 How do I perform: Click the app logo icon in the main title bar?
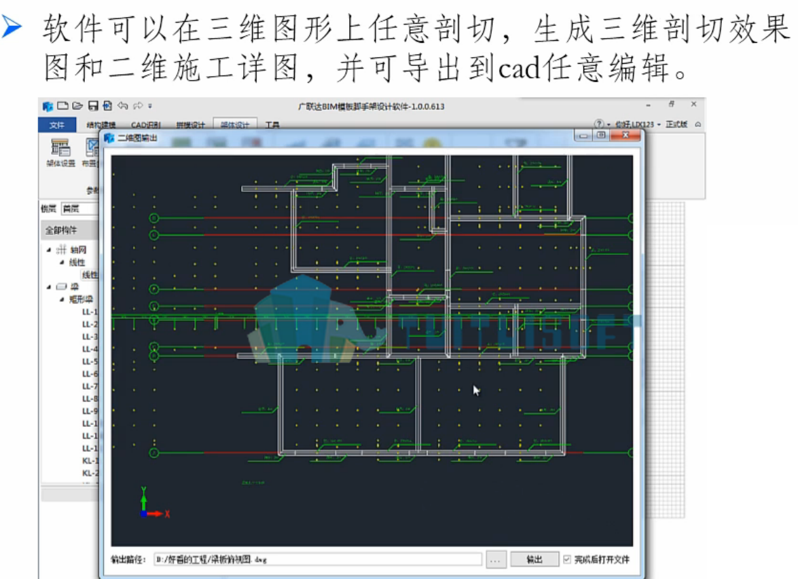(48, 107)
